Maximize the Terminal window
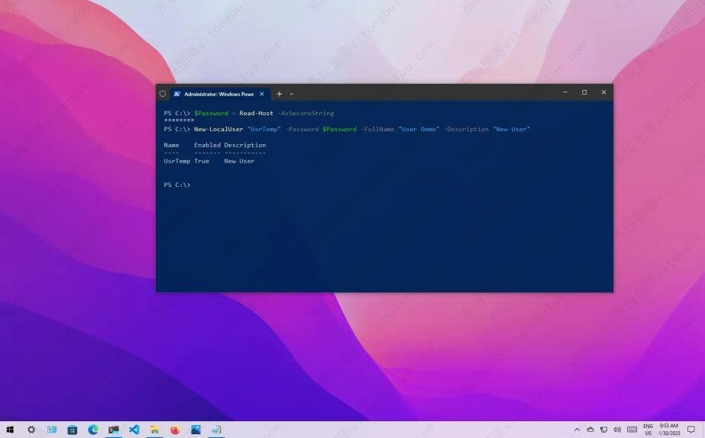This screenshot has width=705, height=438. (584, 92)
